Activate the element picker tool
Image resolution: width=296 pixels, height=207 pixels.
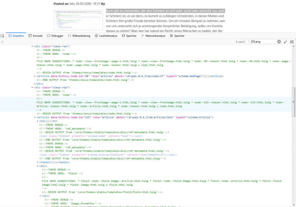click(x=2, y=36)
